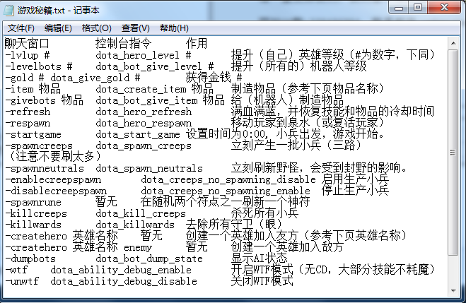Image resolution: width=466 pixels, height=303 pixels.
Task: Click the text 'dota_creeps_no_spawning_enable'
Action: (x=226, y=191)
